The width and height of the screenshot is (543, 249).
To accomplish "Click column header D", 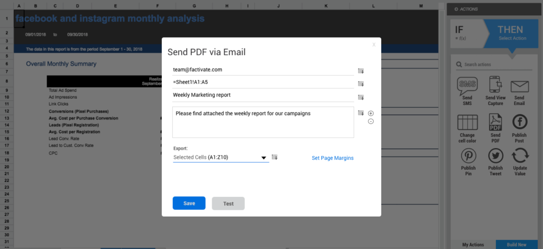I will [x=77, y=6].
